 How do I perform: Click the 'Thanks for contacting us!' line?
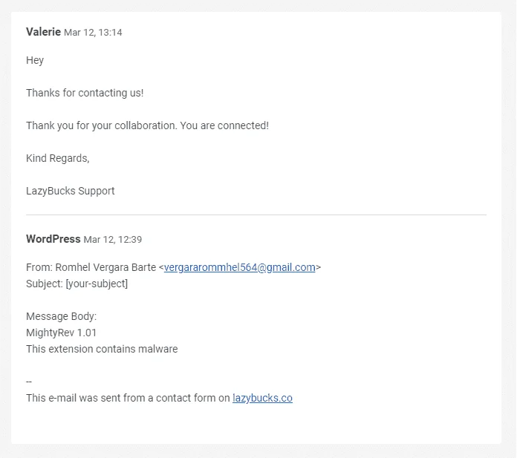[85, 93]
